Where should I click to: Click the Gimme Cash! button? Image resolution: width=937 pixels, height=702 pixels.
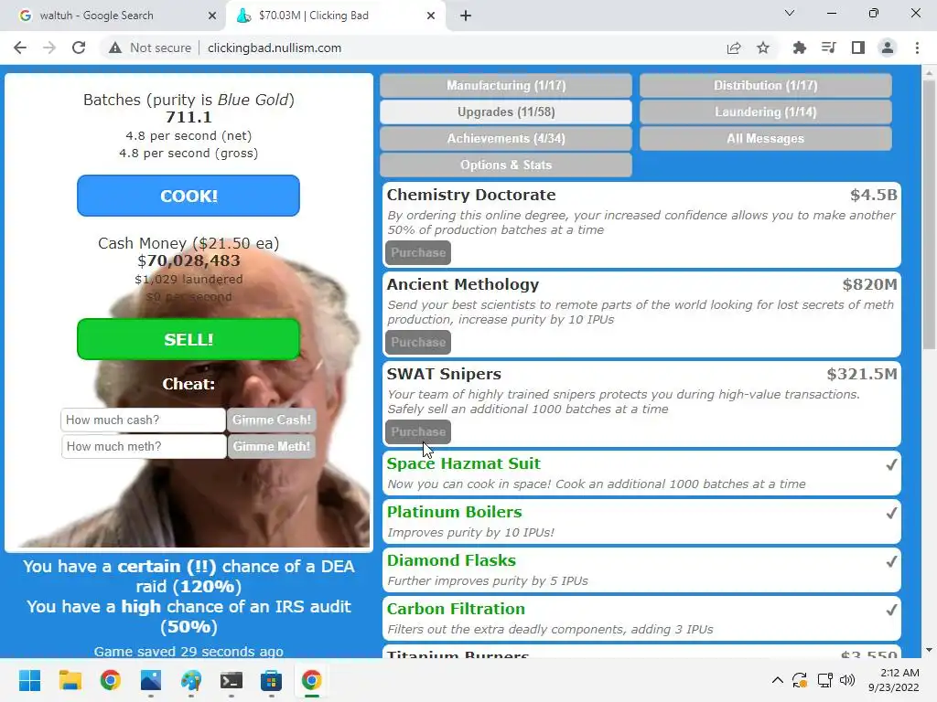pos(271,420)
